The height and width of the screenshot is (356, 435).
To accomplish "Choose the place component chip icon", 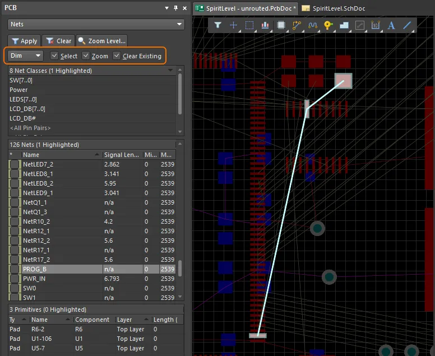I will point(281,25).
